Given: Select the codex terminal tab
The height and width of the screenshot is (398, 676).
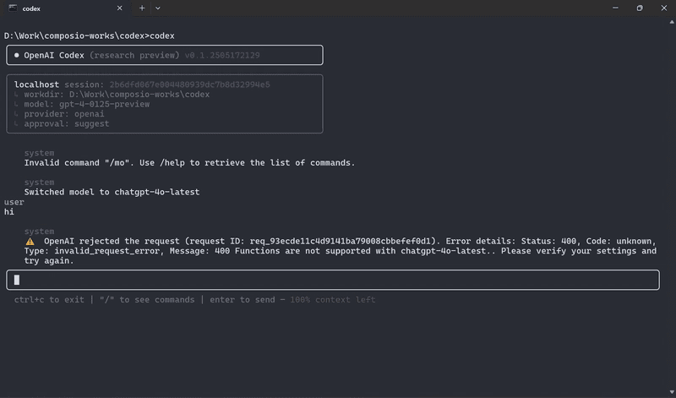Looking at the screenshot, I should pos(67,8).
